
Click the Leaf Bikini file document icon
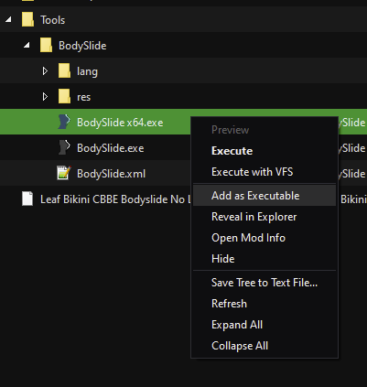pyautogui.click(x=27, y=199)
